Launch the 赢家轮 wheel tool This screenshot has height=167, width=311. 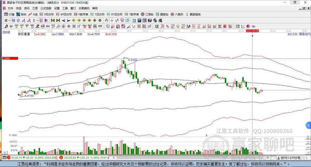[x=162, y=14]
